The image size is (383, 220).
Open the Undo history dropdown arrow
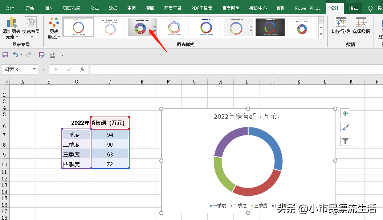tap(21, 55)
